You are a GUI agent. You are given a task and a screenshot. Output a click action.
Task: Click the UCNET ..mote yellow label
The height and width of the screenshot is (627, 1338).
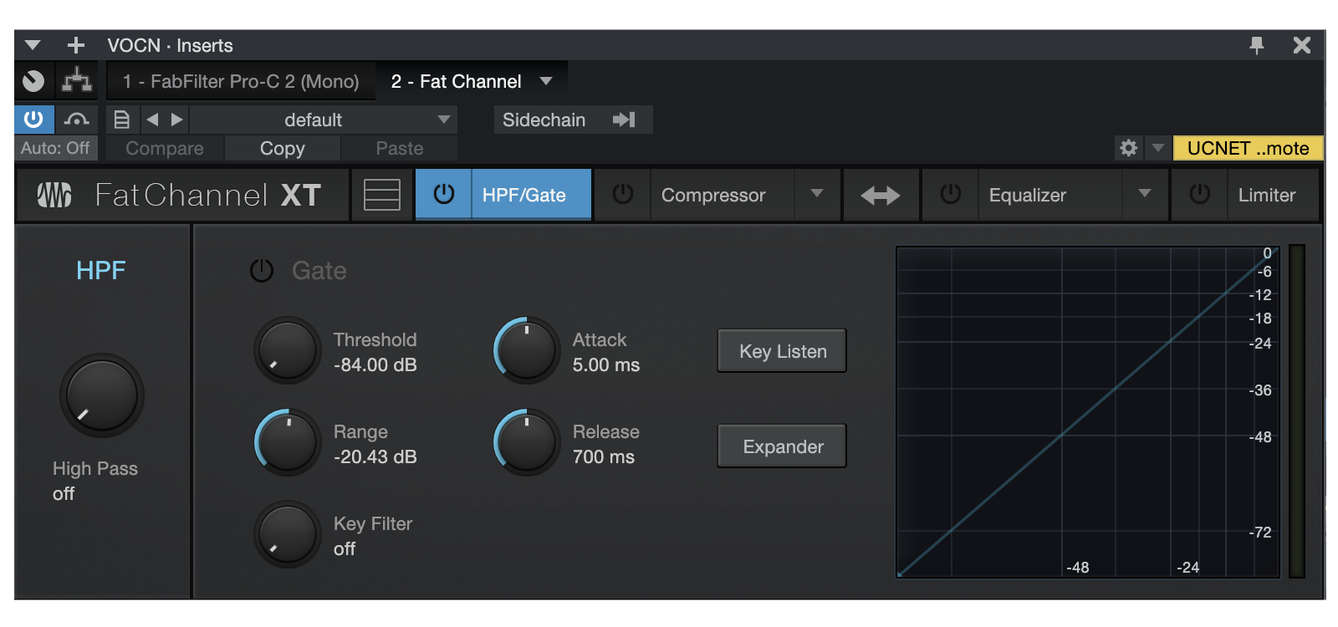[1248, 148]
